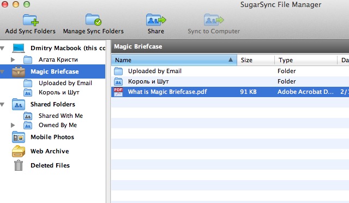Minimize the window with the yellow button
Screen dimensions: 349x203
(x=16, y=4)
